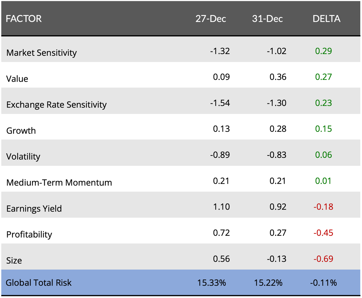Click the DELTA column header
Image resolution: width=362 pixels, height=298 pixels.
[x=326, y=19]
